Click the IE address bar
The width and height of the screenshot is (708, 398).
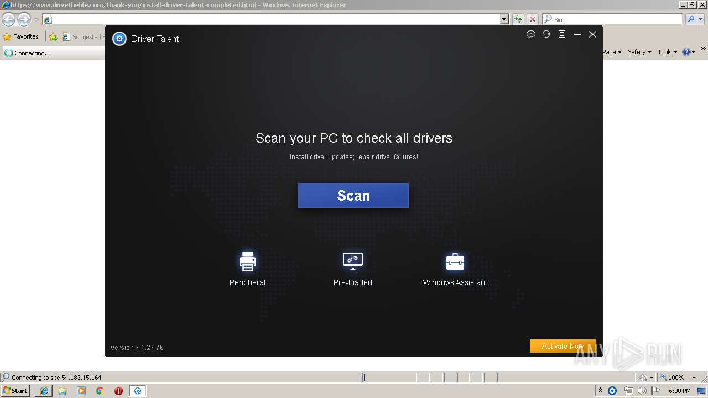pos(272,19)
